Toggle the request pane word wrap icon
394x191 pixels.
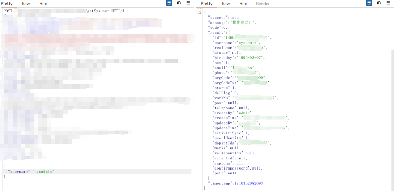(169, 3)
